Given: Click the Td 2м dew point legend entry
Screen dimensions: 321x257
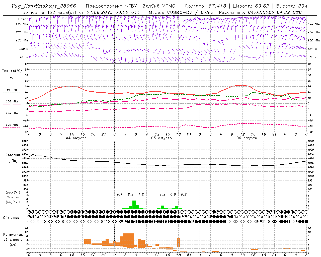Looking at the screenshot, I should tap(12, 90).
